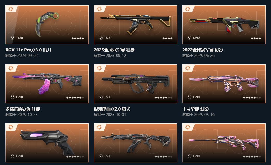Click the 混沌序曲//2.0 獠犬 title text
Screen dimensions: 271x165
[x=112, y=109]
